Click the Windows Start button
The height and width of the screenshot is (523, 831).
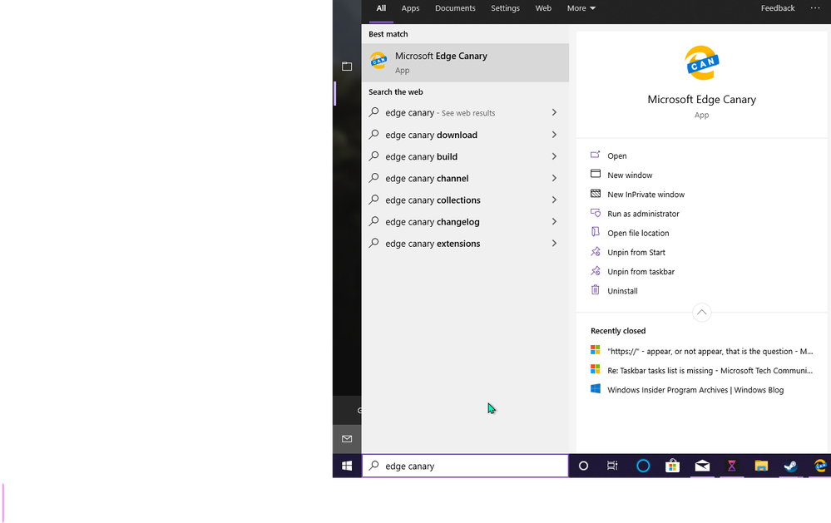(347, 466)
